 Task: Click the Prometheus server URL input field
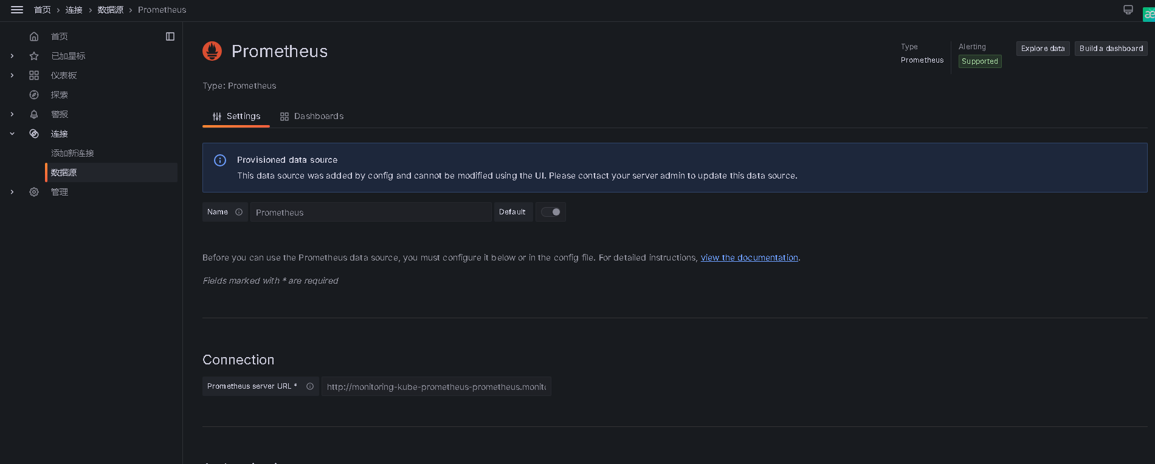(x=436, y=386)
